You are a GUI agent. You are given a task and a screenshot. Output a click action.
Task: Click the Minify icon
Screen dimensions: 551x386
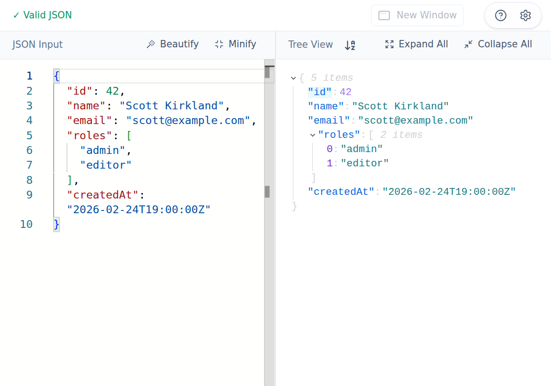click(x=219, y=44)
